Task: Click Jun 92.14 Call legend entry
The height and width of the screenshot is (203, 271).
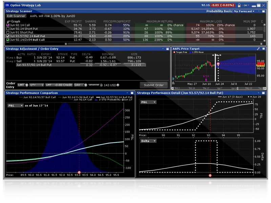Action: point(81,100)
